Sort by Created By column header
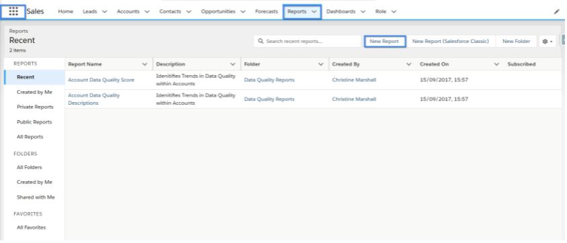This screenshot has height=243, width=567. 346,64
